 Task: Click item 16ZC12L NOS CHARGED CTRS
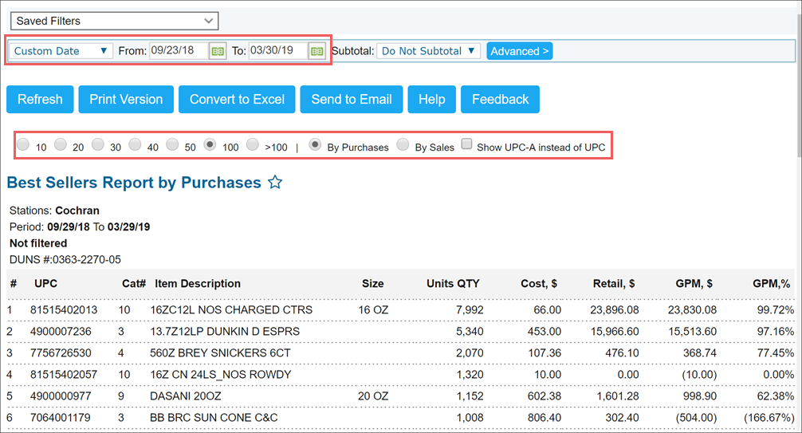tap(231, 310)
